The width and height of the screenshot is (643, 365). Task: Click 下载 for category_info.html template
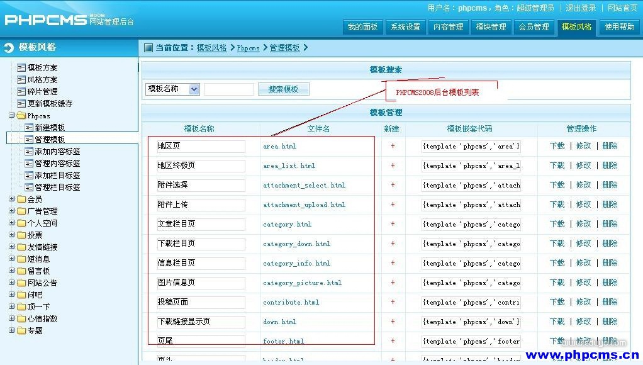[x=557, y=263]
